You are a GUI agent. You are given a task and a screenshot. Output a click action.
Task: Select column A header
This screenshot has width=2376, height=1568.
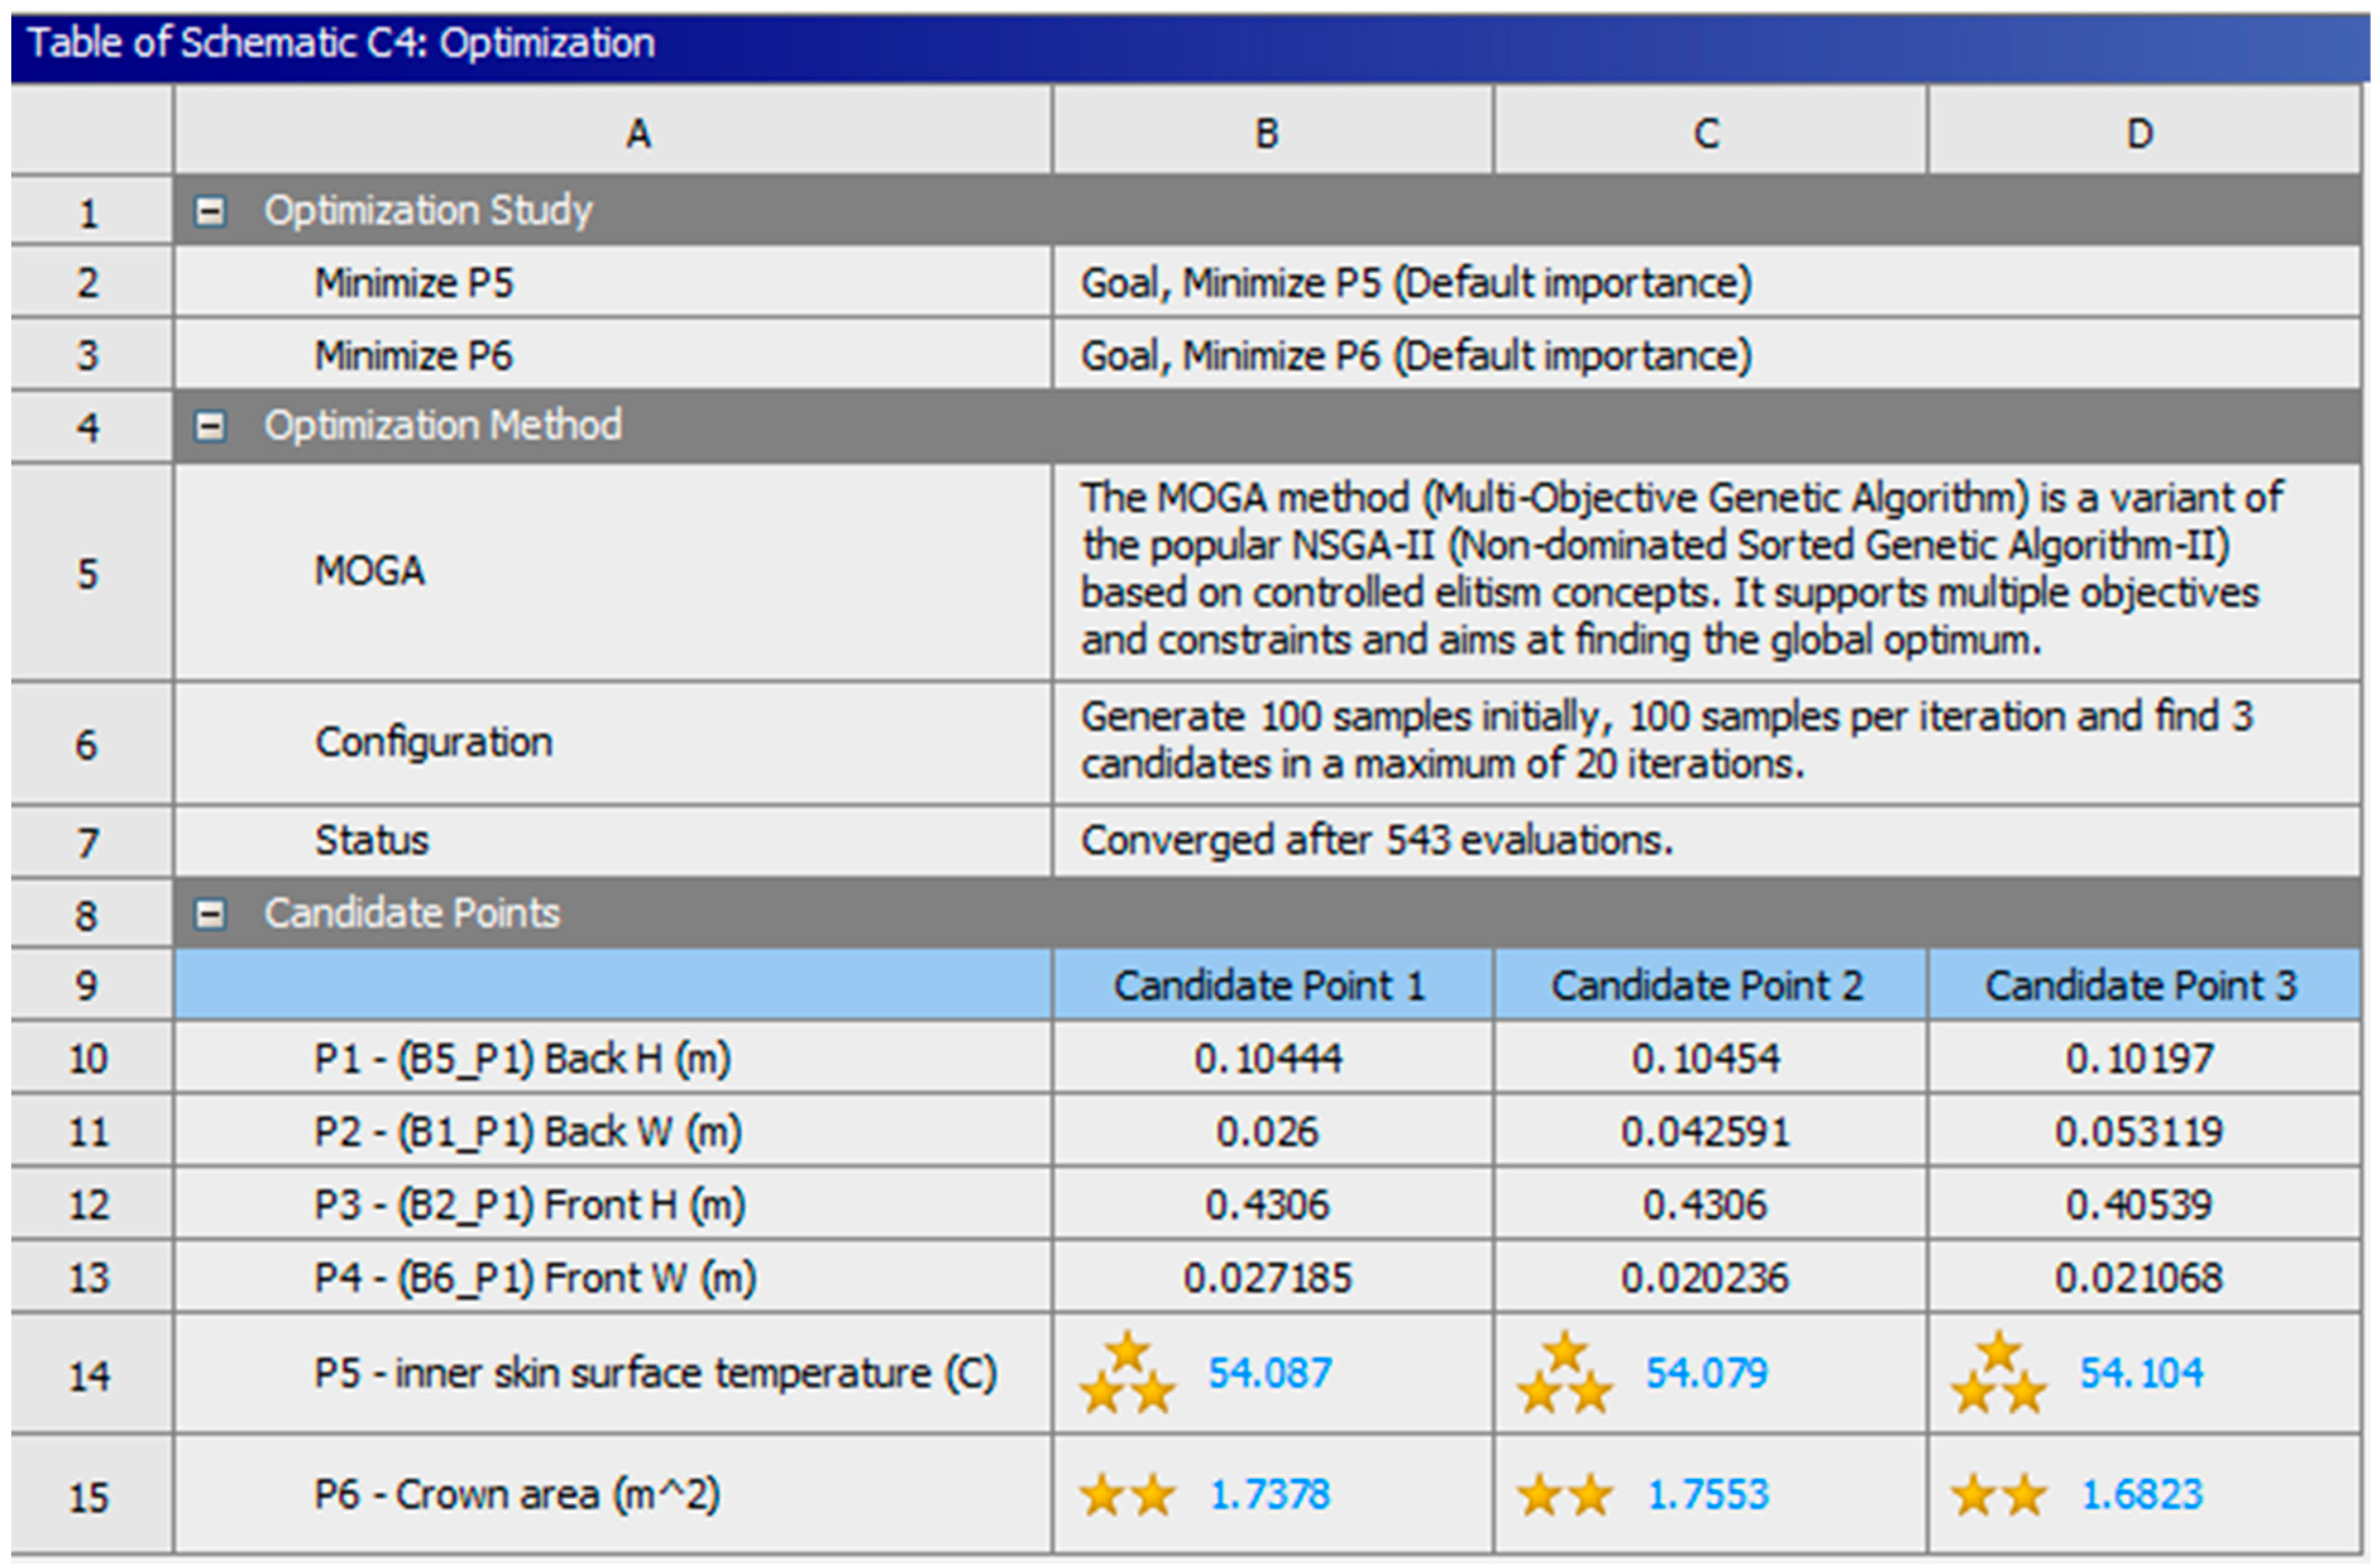[x=638, y=133]
